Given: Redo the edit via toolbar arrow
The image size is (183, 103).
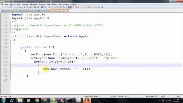Looking at the screenshot, I should click(x=38, y=7).
